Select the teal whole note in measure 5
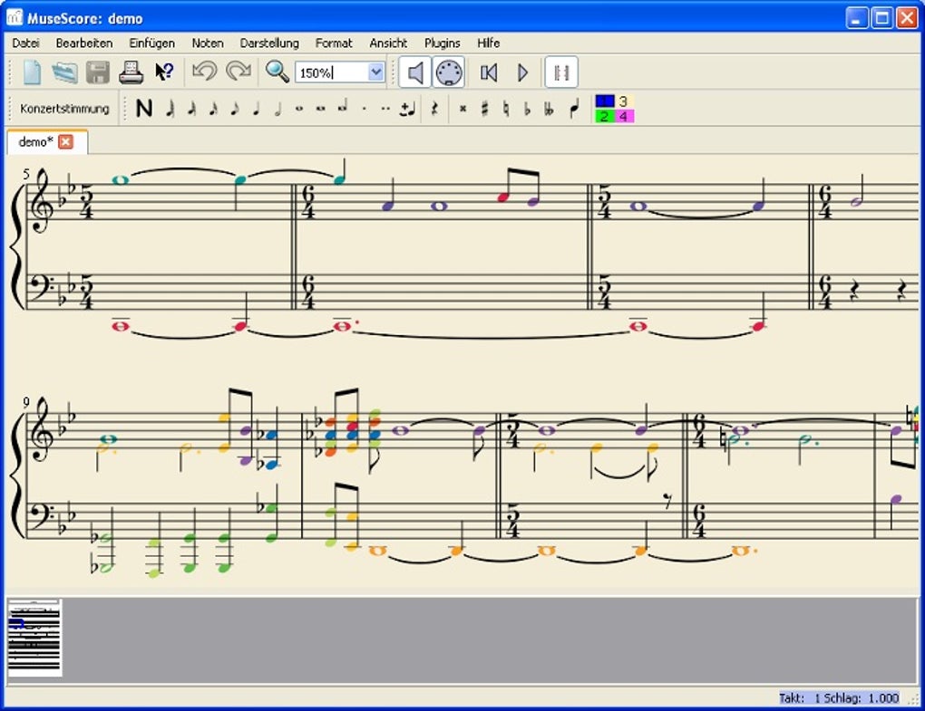The height and width of the screenshot is (711, 925). (121, 179)
